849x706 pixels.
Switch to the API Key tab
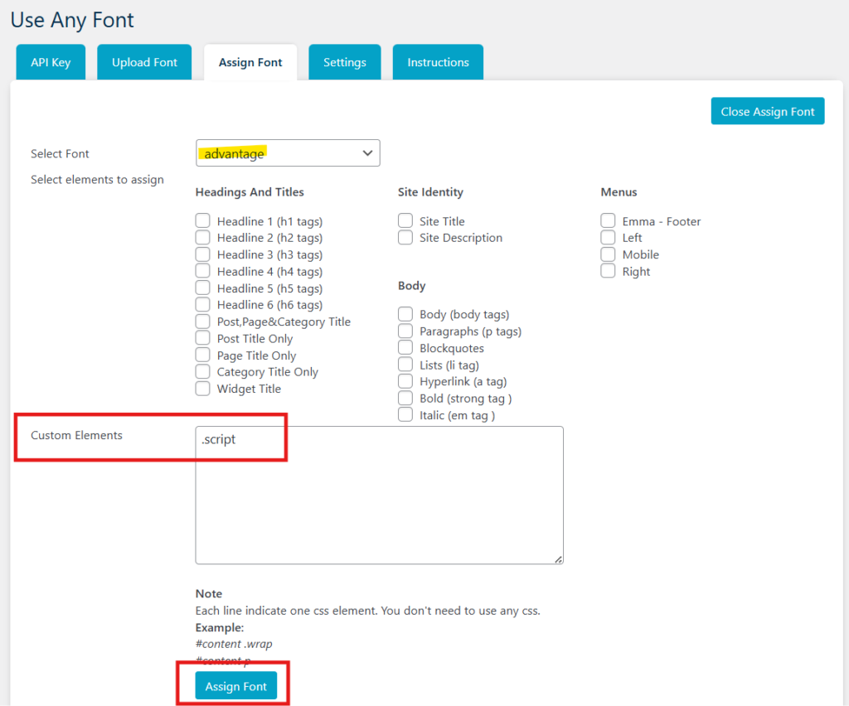point(51,63)
